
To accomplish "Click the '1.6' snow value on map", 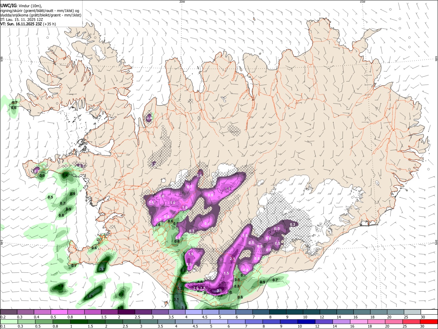I will (185, 207).
